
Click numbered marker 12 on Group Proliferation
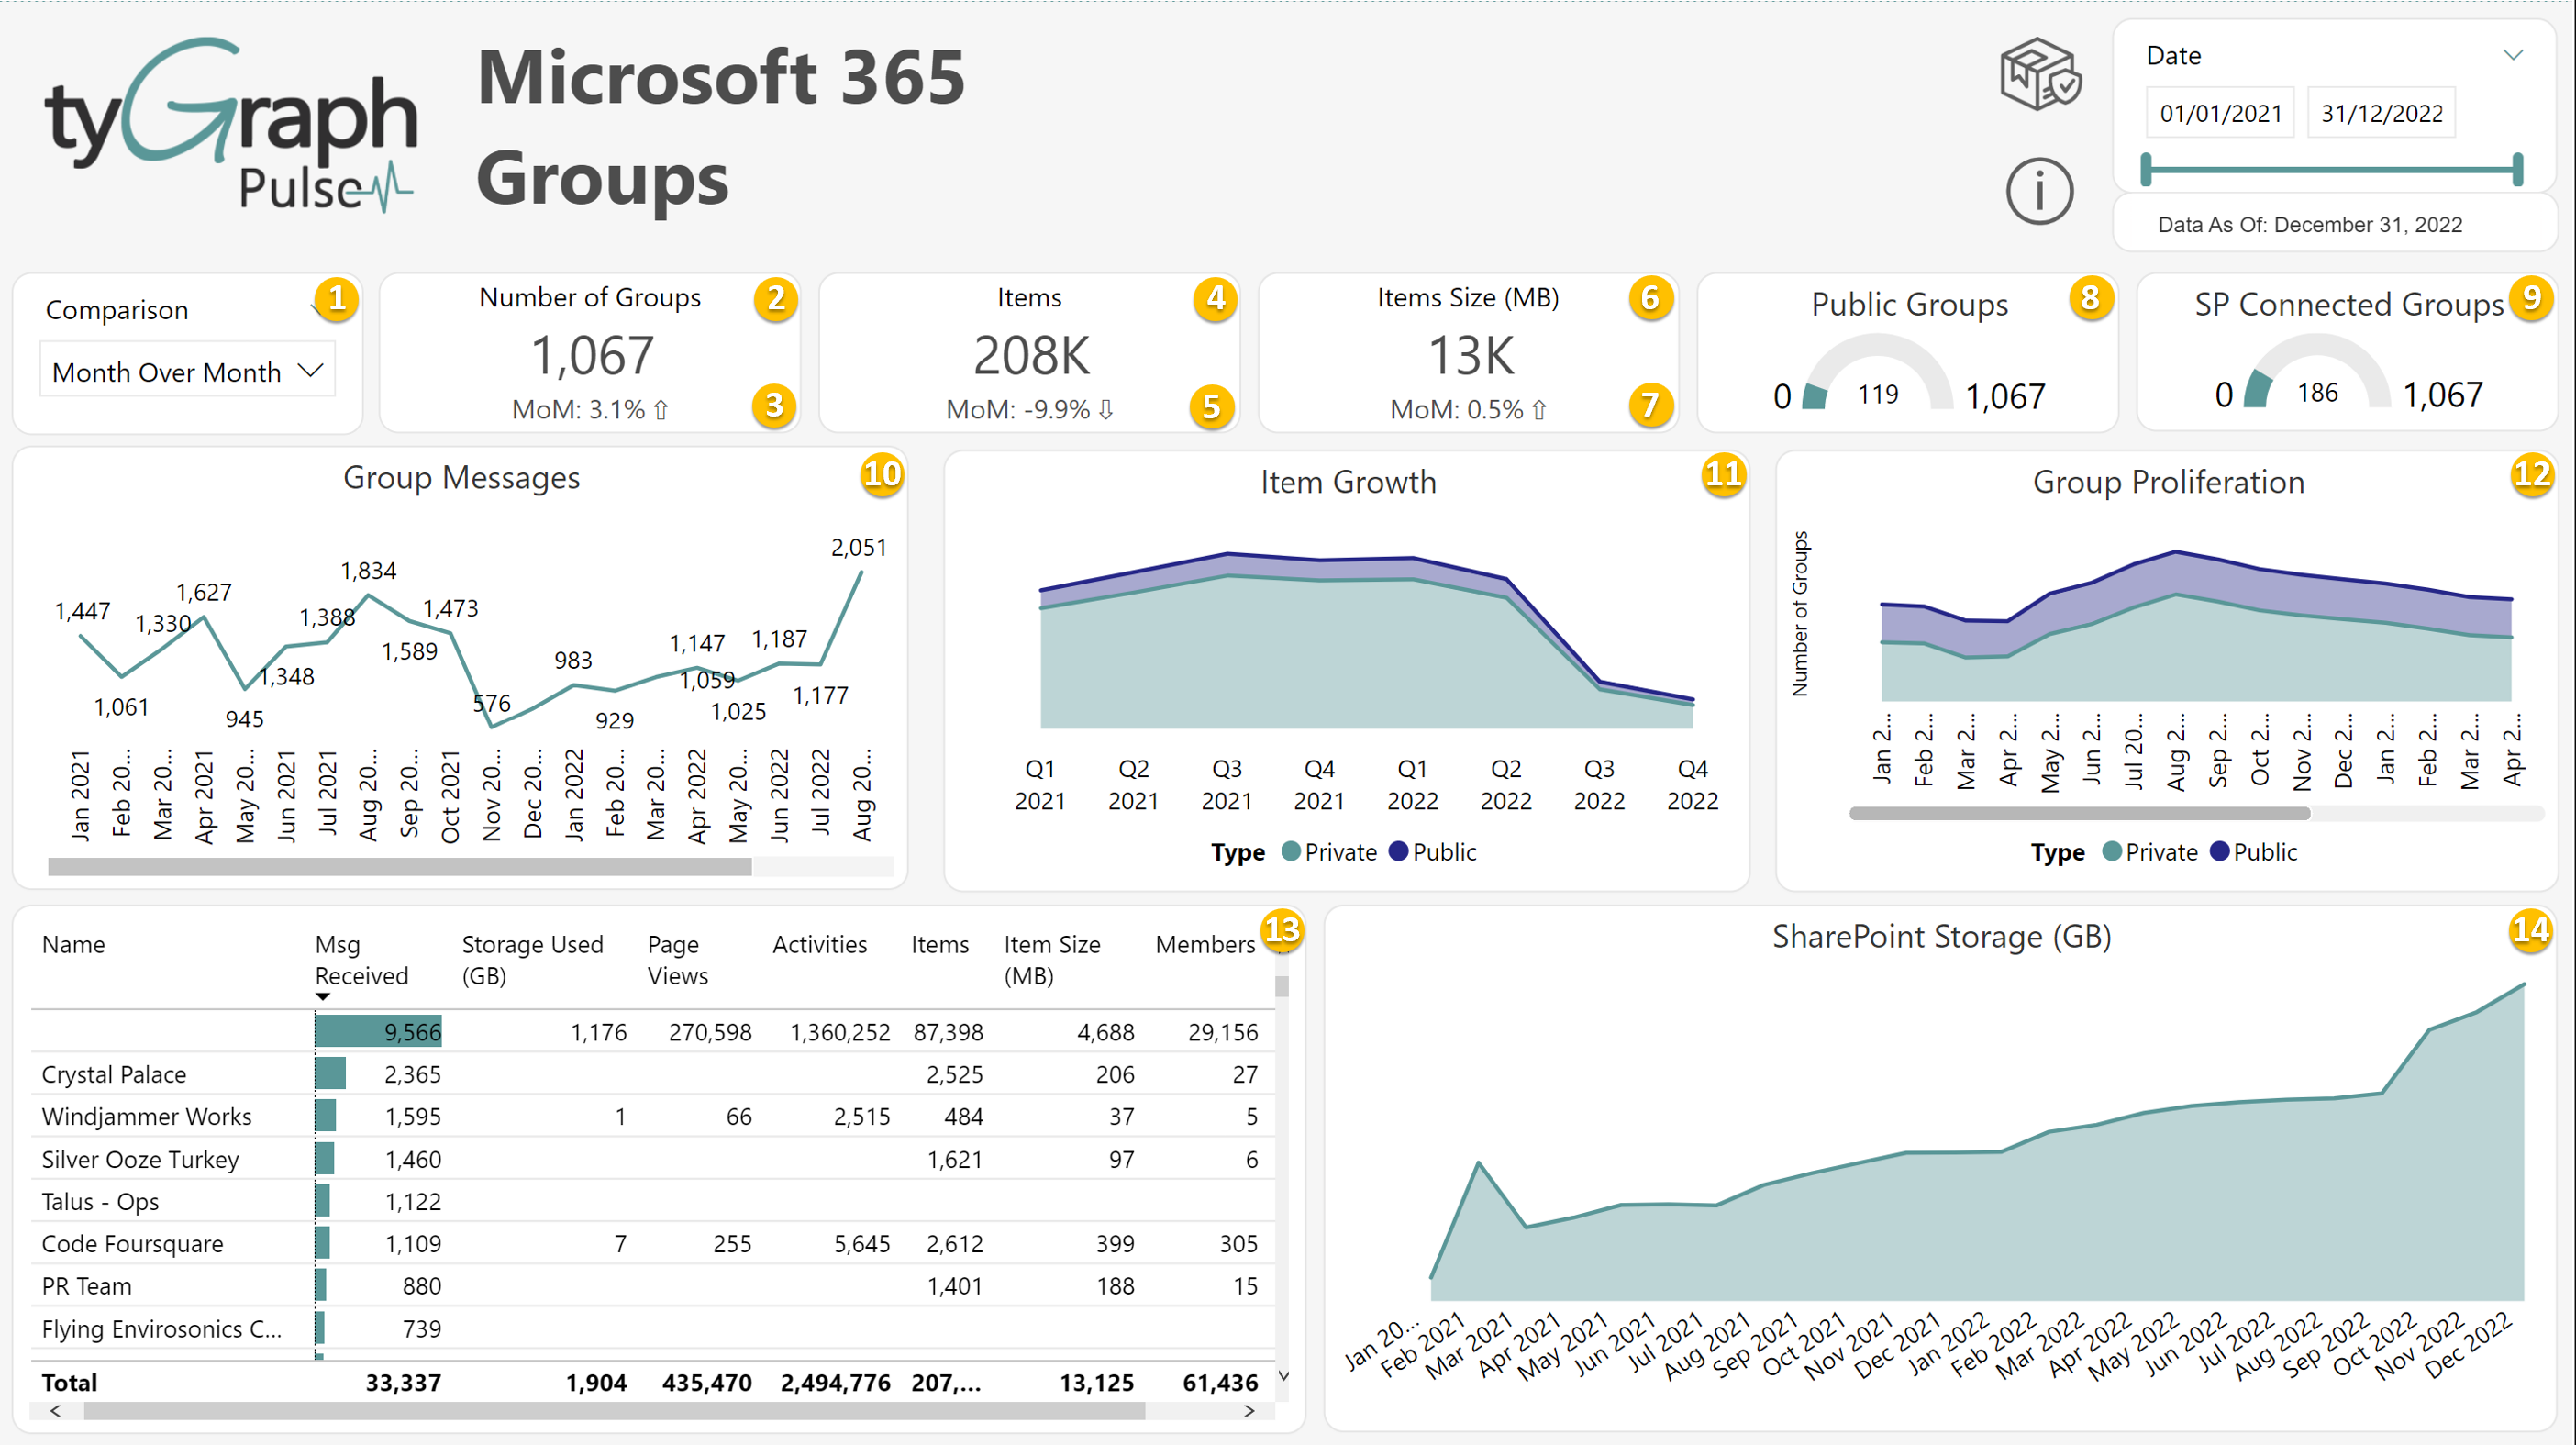click(2531, 473)
